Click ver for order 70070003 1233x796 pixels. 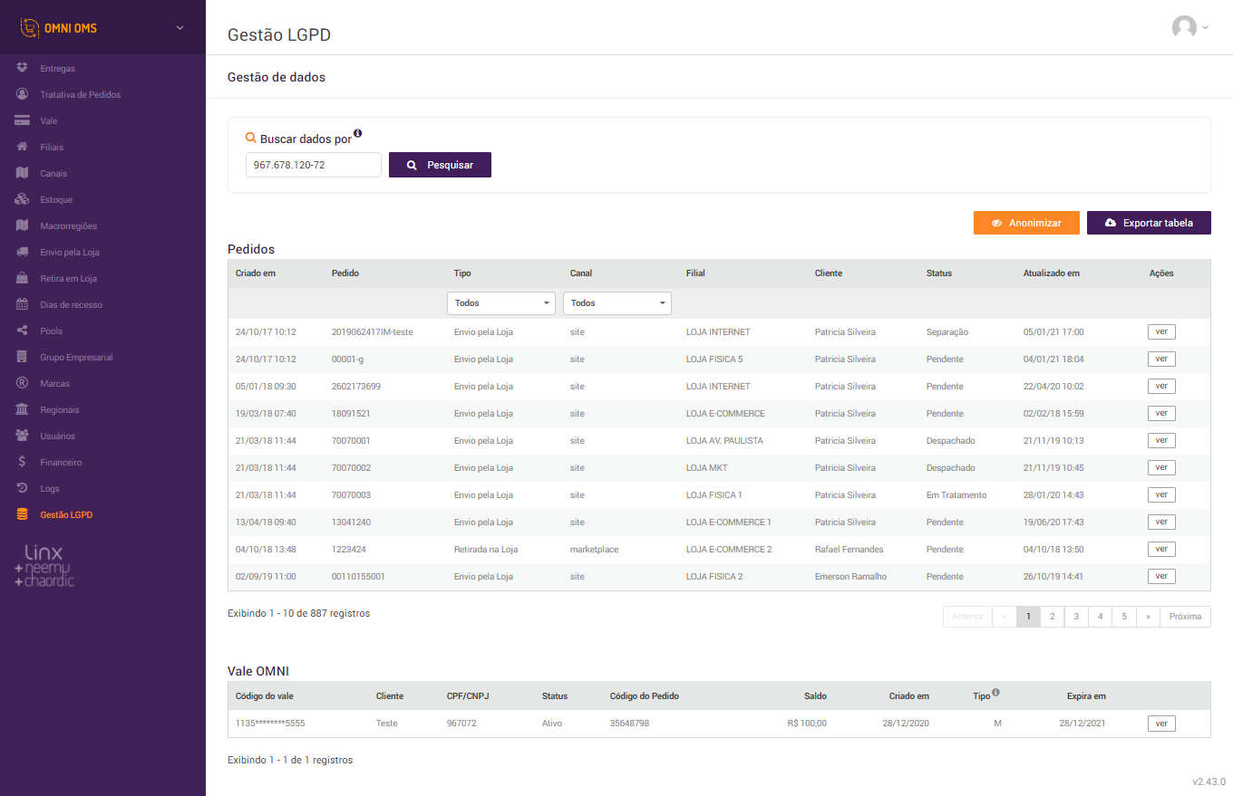[x=1161, y=494]
